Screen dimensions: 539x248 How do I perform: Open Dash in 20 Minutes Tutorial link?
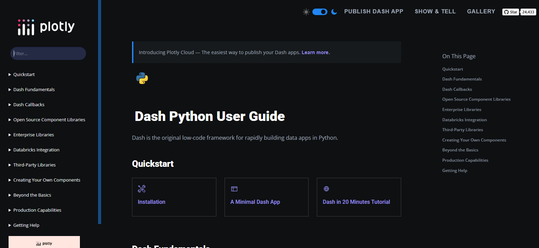(356, 202)
